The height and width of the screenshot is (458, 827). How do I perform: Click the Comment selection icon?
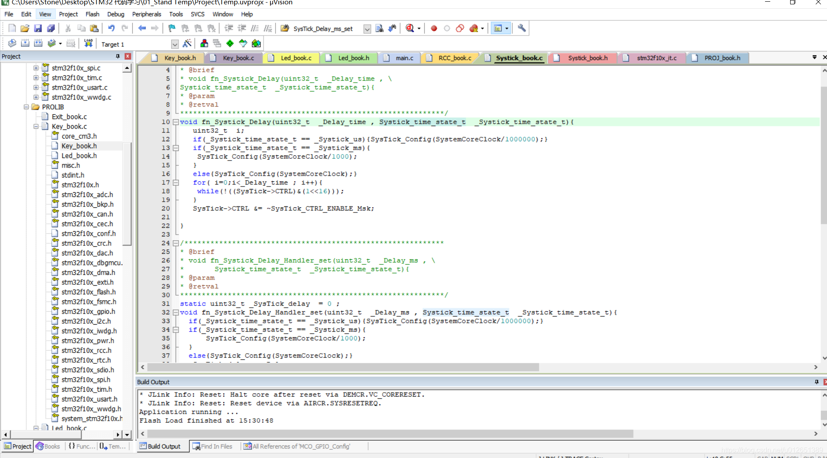tap(255, 29)
